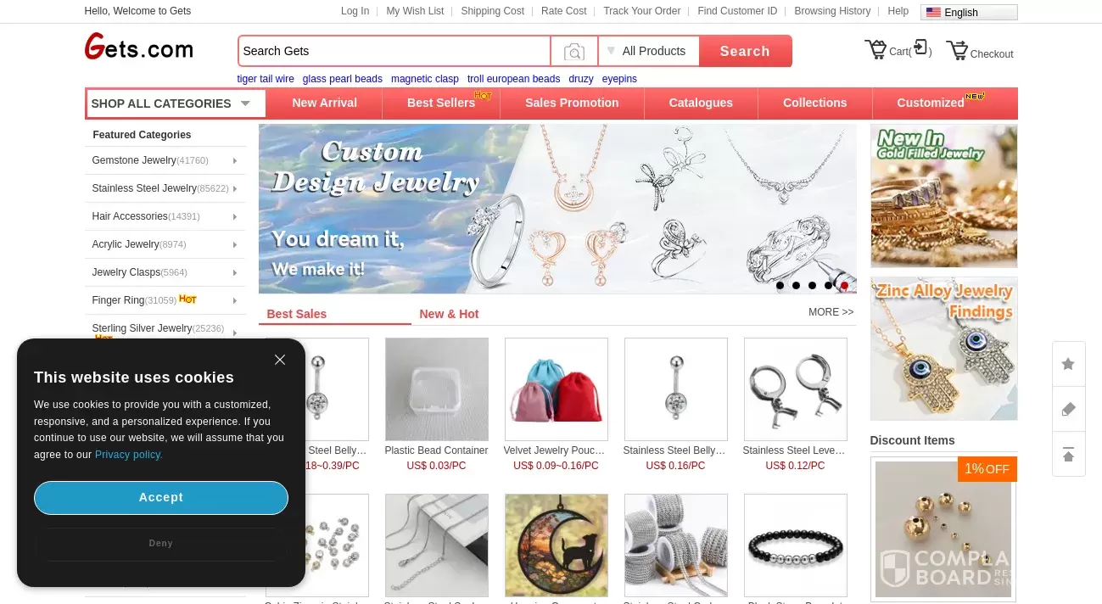1102x604 pixels.
Task: Accept the website cookies
Action: click(x=161, y=498)
